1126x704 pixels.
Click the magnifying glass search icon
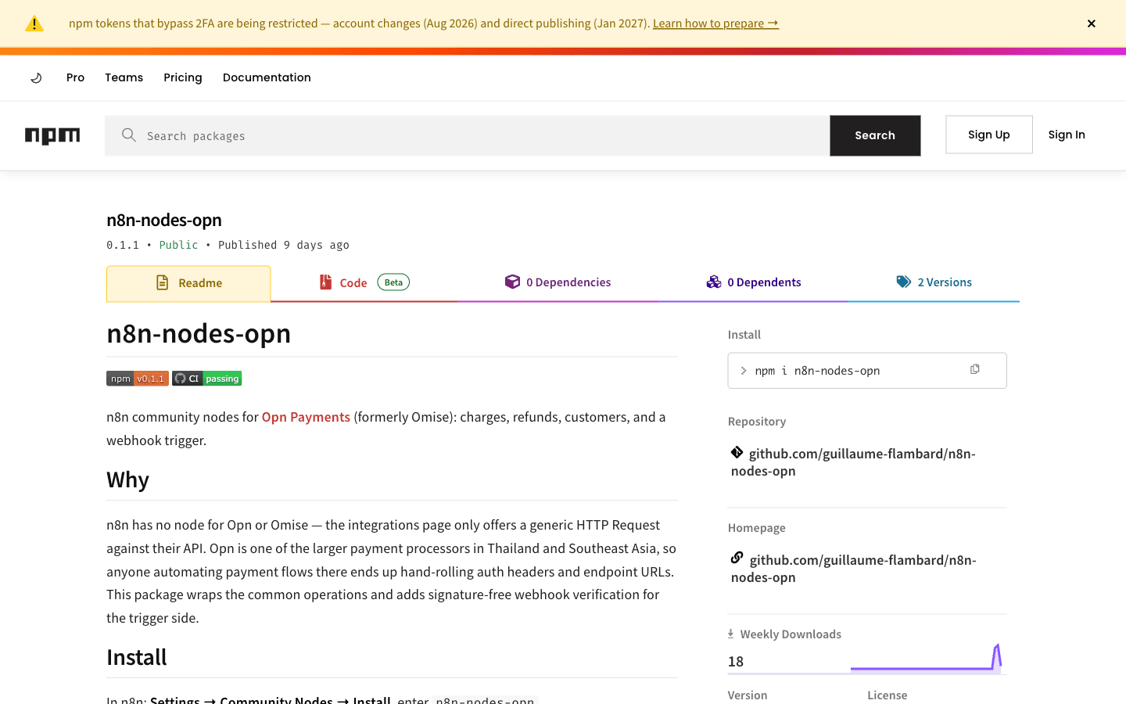click(129, 135)
